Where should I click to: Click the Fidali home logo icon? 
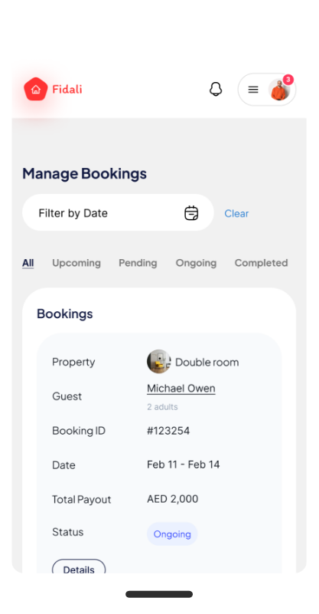coord(36,89)
